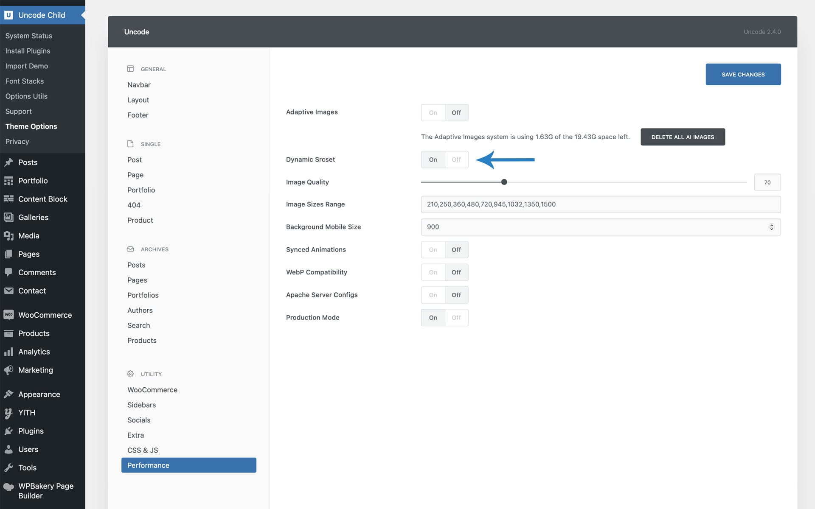Open Support submenu item

[18, 111]
